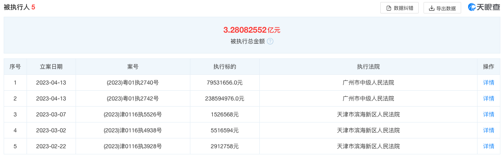Click sequence number 4 cell

tap(15, 130)
